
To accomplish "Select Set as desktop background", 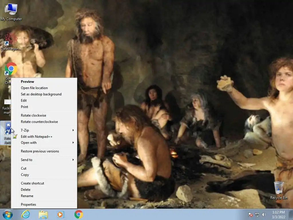I will (44, 94).
